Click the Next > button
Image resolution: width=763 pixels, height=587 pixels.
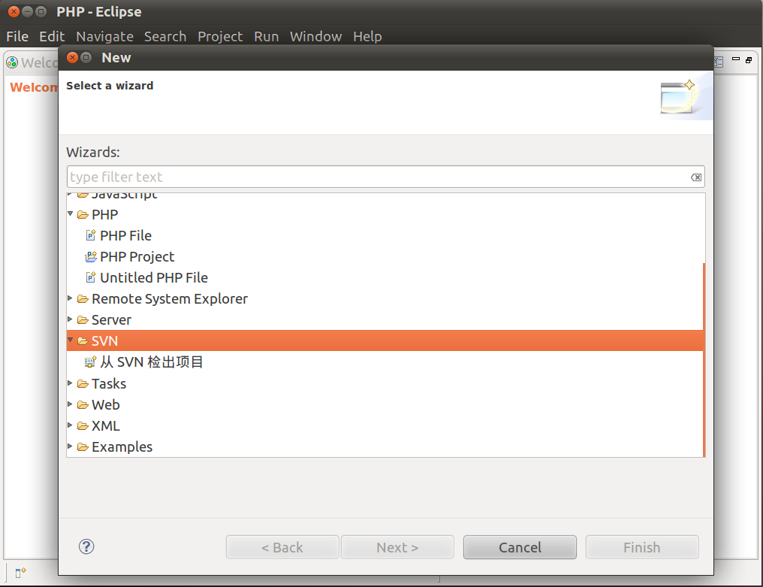pos(397,547)
